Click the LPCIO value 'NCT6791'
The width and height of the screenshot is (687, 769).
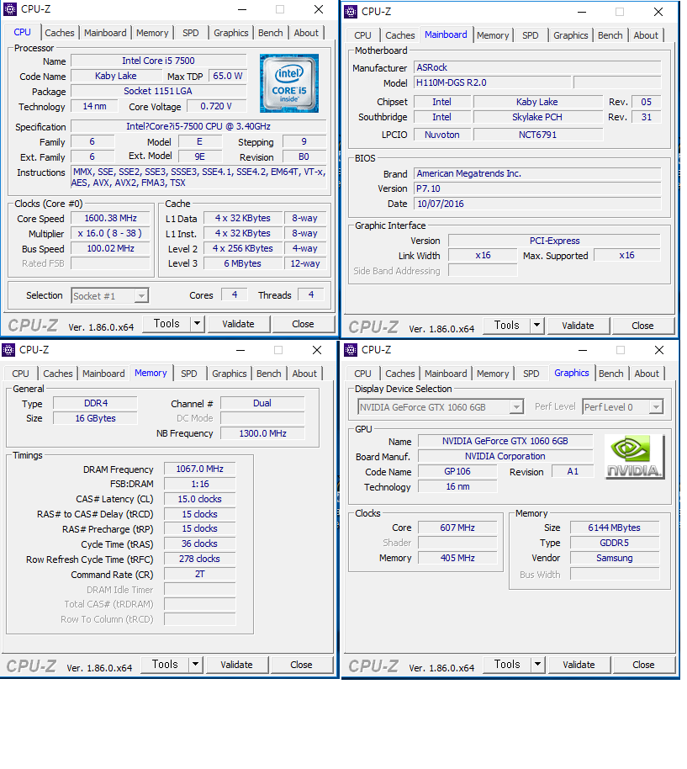coord(537,135)
